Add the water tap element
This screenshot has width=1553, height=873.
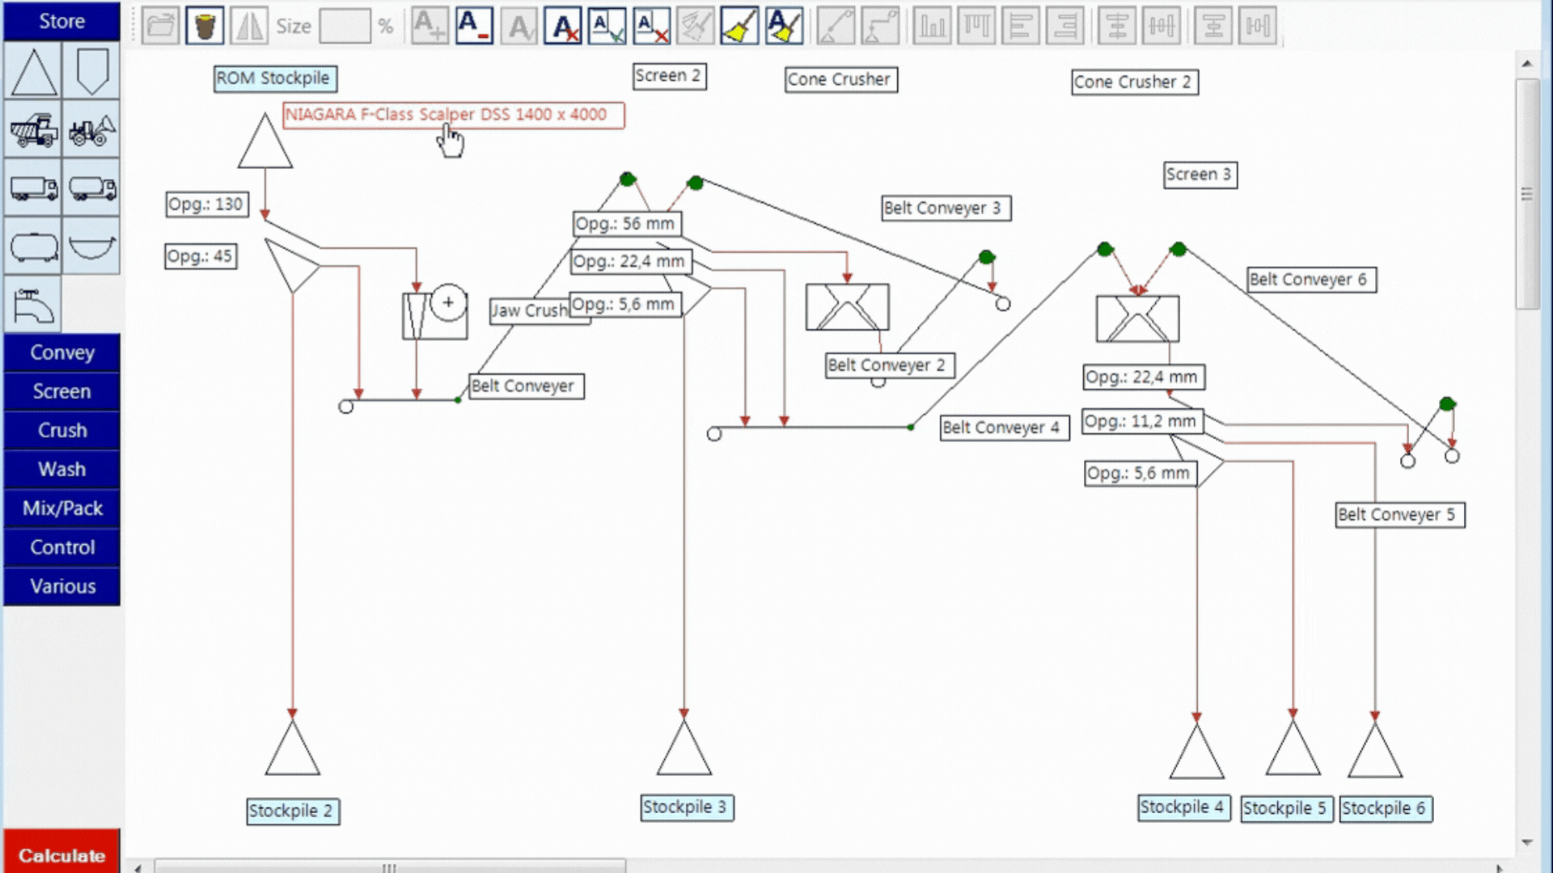[x=32, y=305]
